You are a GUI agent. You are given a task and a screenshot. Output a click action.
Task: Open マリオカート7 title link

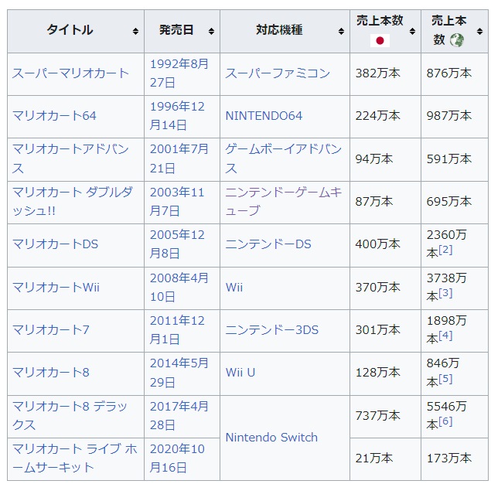tap(51, 329)
